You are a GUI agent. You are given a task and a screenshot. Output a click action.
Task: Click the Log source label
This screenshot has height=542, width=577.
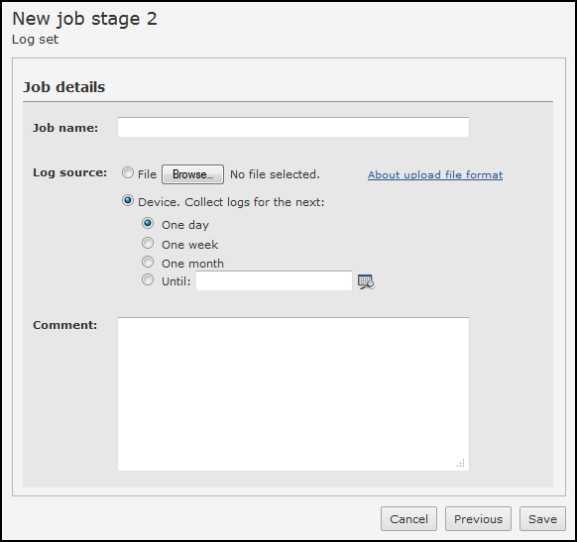[x=70, y=172]
